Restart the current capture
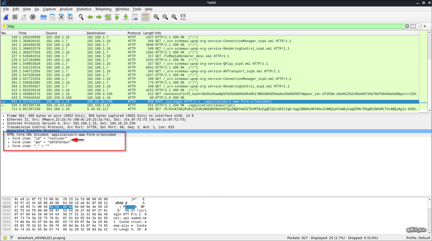This screenshot has width=432, height=241. tap(24, 17)
